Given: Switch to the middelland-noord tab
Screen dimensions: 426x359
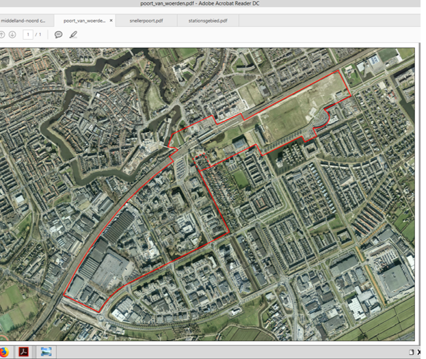Looking at the screenshot, I should (x=23, y=21).
